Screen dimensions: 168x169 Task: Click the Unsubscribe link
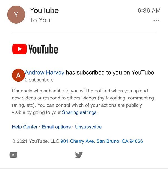pyautogui.click(x=88, y=127)
